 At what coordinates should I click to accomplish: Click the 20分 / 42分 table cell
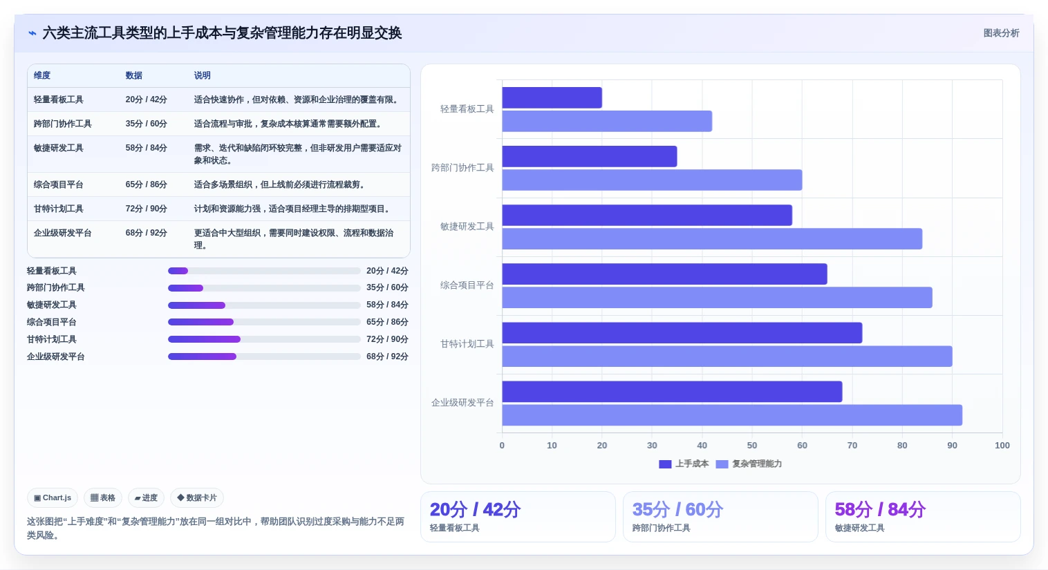coord(147,99)
